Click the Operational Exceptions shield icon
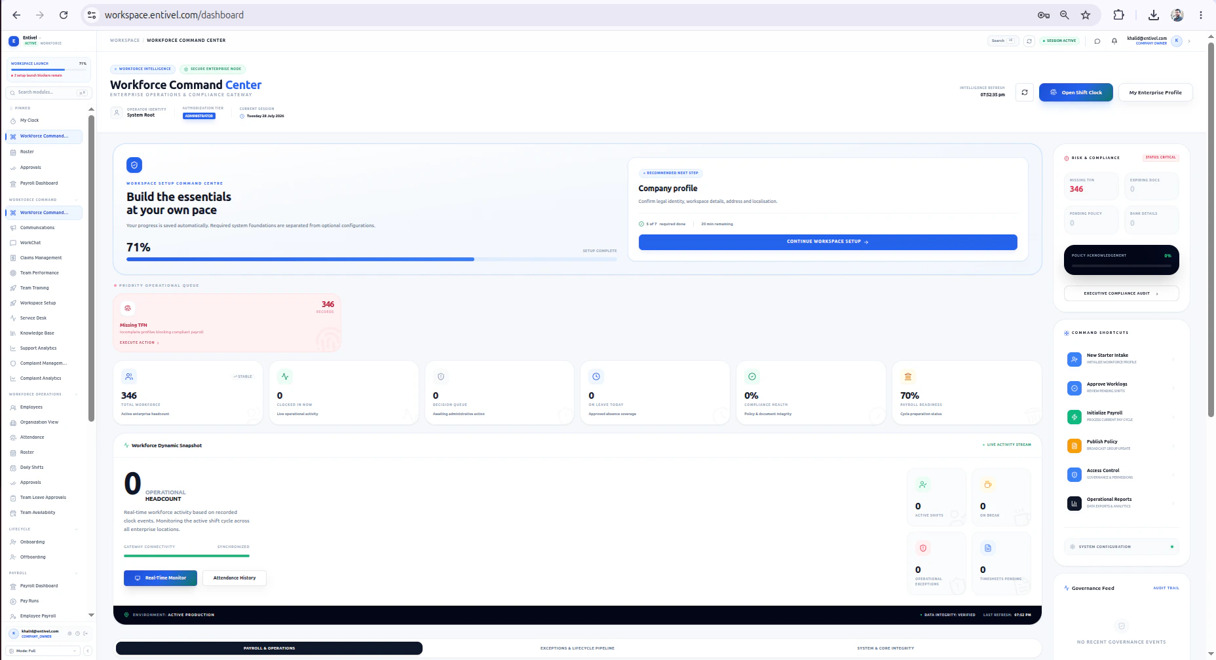This screenshot has width=1216, height=660. [922, 548]
